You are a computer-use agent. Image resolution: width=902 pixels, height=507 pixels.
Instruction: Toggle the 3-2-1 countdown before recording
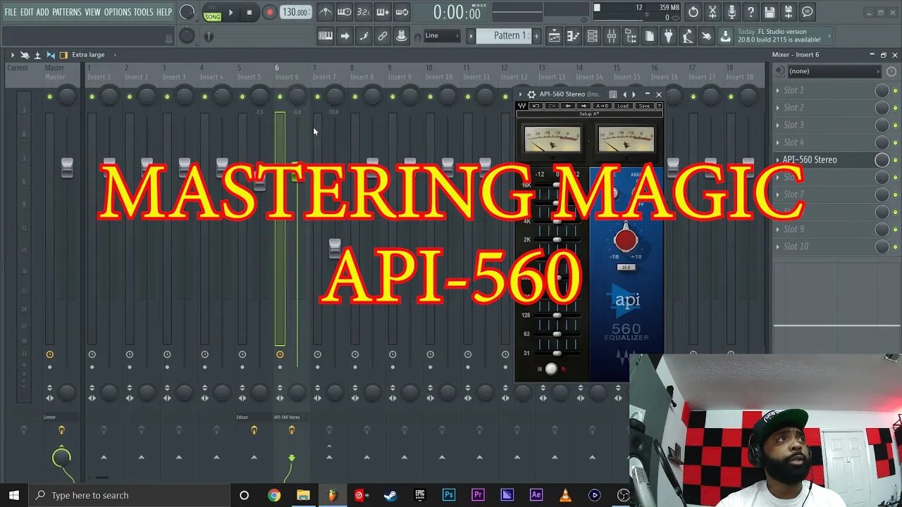(x=363, y=12)
